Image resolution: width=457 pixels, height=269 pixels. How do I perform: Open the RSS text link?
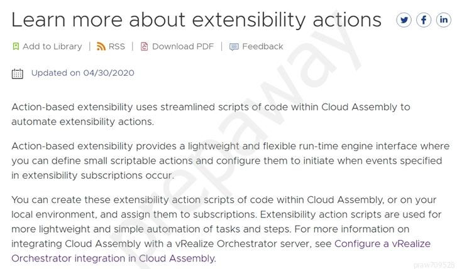click(116, 46)
